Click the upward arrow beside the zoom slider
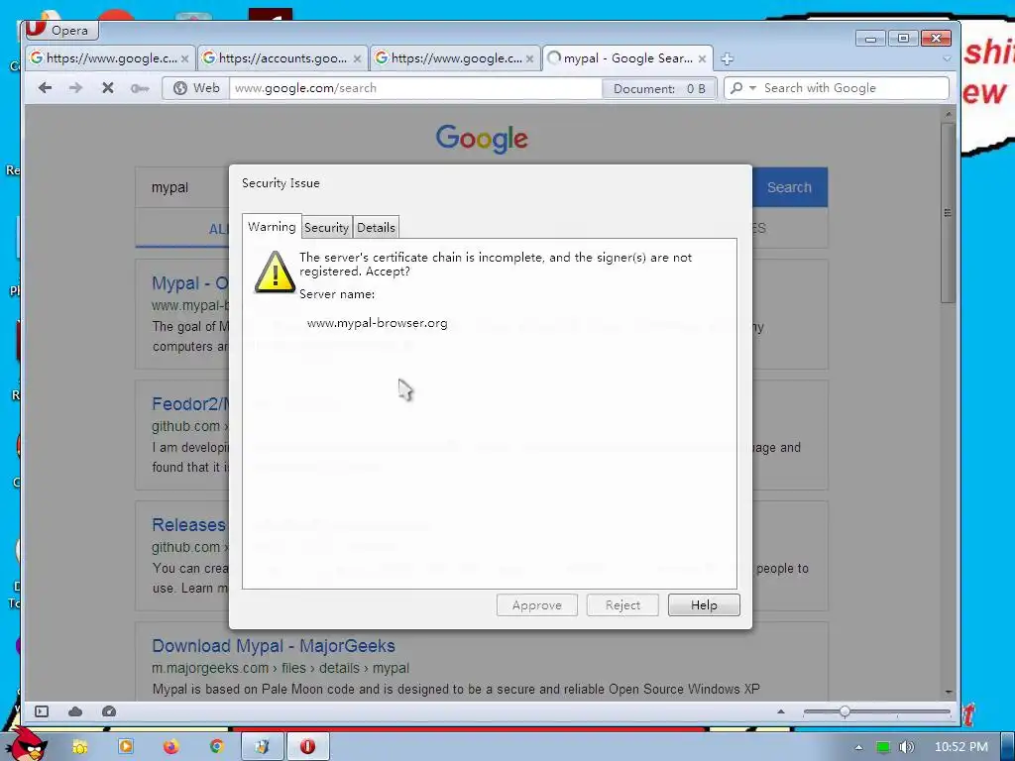Screen dimensions: 1015x761 click(x=781, y=711)
